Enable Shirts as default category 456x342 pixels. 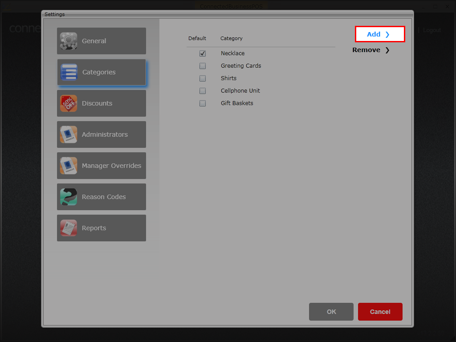pos(203,78)
